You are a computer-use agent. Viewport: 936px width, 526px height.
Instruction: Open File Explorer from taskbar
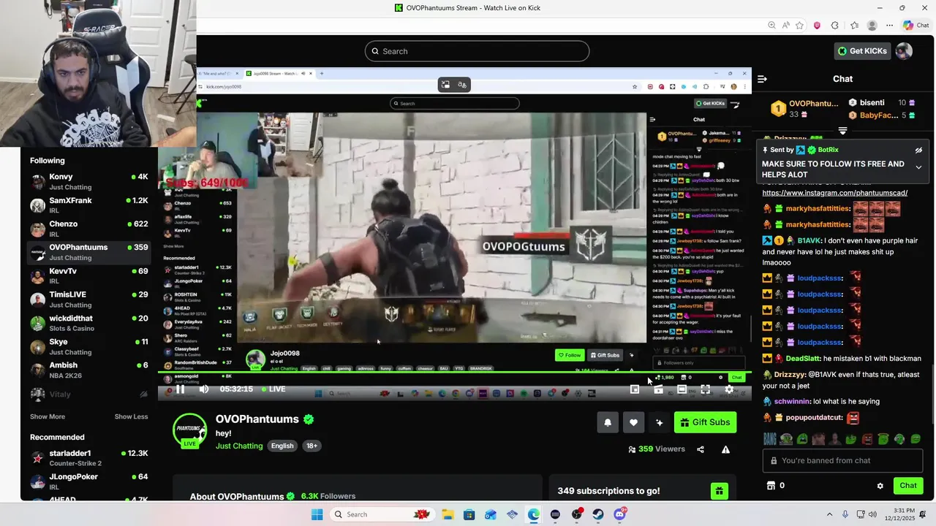coord(448,514)
